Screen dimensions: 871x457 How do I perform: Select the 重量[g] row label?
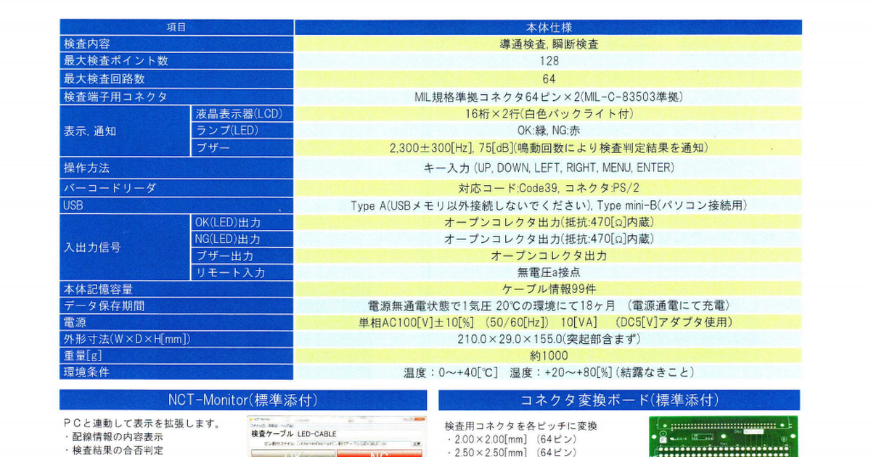(x=81, y=355)
